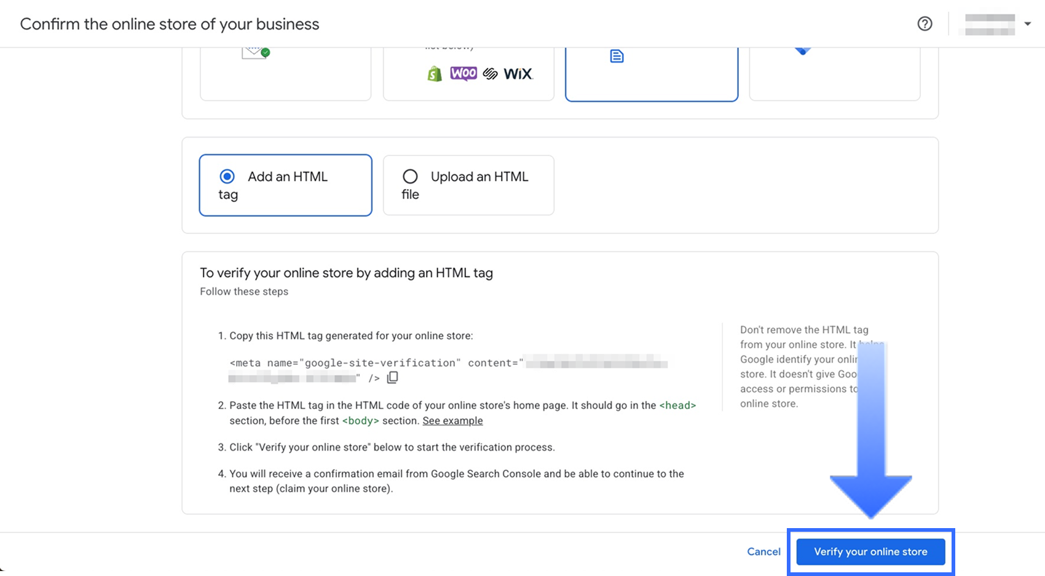
Task: Click the blue tag icon card
Action: click(x=834, y=74)
